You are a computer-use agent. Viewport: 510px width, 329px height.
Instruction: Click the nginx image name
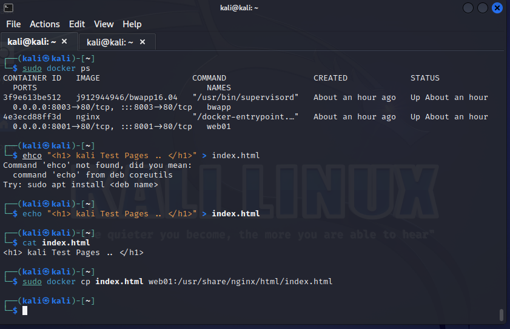88,117
